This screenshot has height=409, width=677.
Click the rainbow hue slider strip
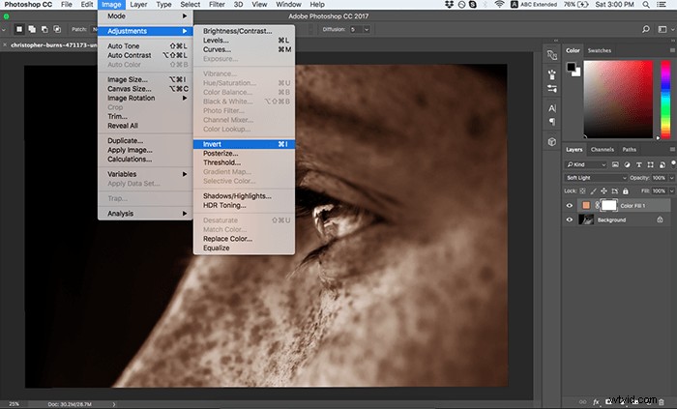click(665, 100)
